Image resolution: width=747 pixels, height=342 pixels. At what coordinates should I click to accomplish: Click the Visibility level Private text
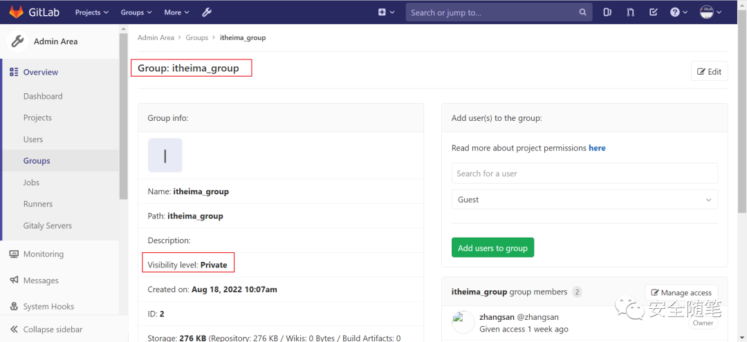[187, 265]
